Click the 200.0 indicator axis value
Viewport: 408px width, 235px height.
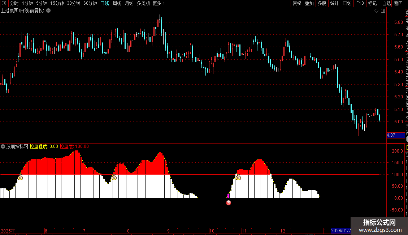tap(397, 151)
